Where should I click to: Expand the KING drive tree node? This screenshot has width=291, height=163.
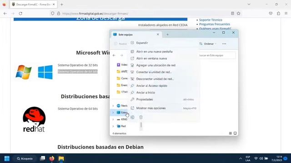coord(113,120)
